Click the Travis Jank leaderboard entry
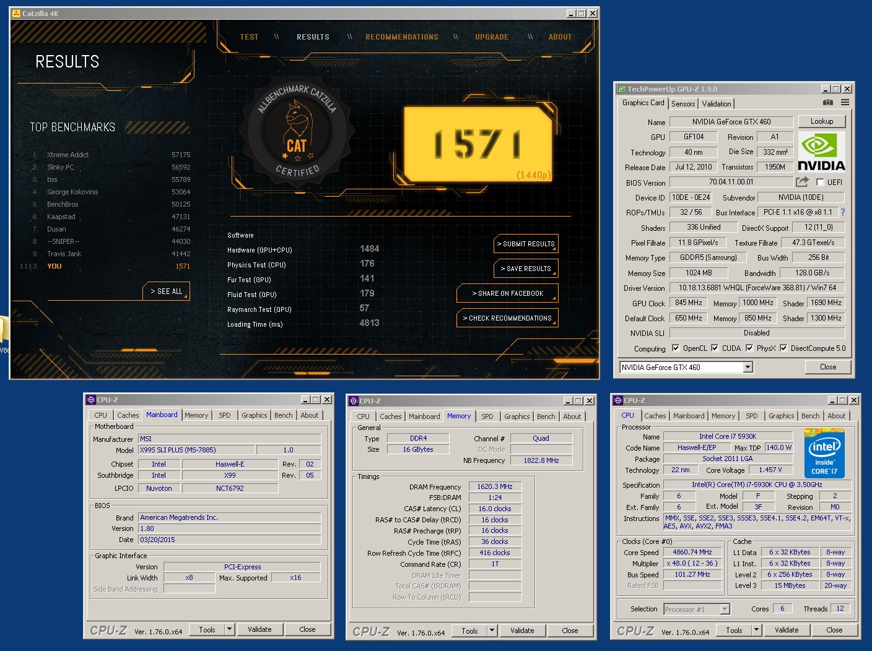 coord(111,254)
